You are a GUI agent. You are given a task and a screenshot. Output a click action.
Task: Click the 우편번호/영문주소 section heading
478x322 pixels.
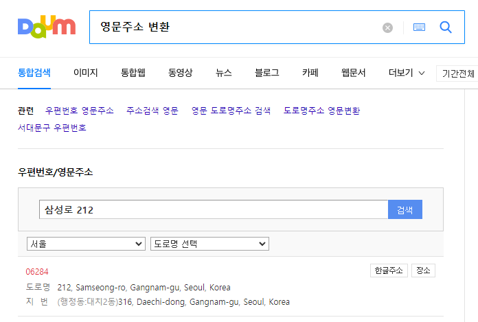coord(55,172)
